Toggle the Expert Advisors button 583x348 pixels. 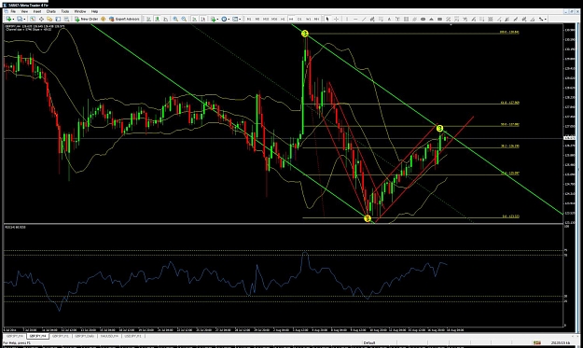(x=124, y=19)
